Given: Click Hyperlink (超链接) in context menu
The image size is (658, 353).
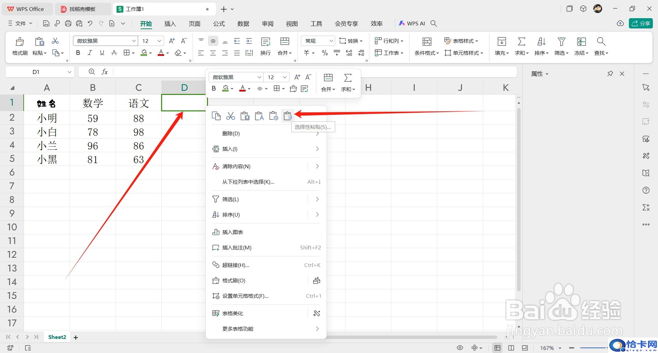Looking at the screenshot, I should (266, 265).
